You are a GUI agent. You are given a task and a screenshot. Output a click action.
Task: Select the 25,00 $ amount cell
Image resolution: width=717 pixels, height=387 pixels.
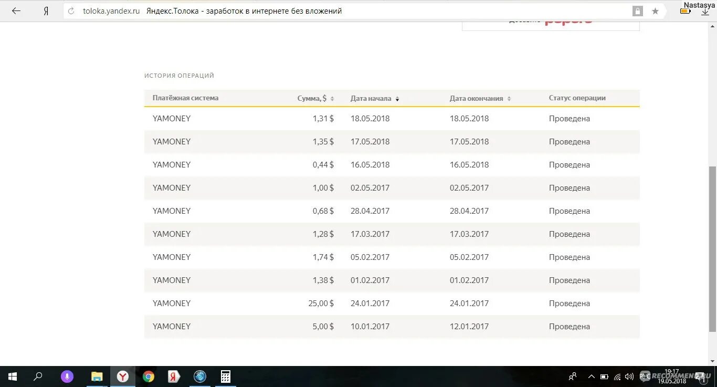point(321,304)
